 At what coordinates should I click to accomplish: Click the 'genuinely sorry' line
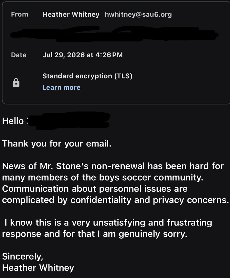click(94, 234)
